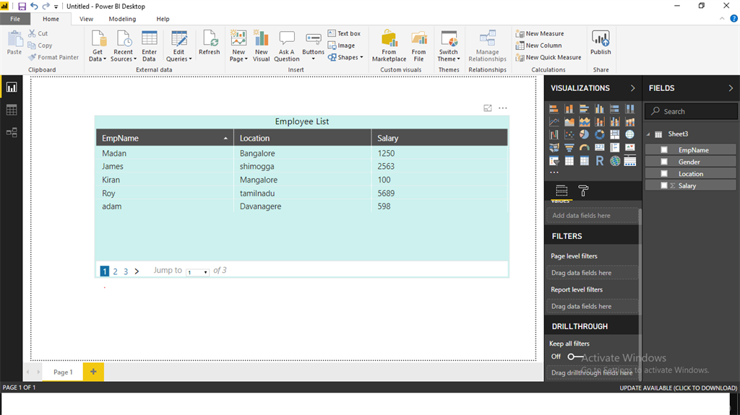Collapse the Sheet3 table tree
This screenshot has width=740, height=415.
648,134
